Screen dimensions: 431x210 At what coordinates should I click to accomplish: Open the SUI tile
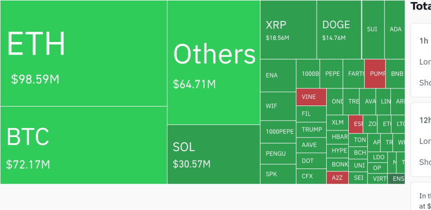[x=372, y=29]
